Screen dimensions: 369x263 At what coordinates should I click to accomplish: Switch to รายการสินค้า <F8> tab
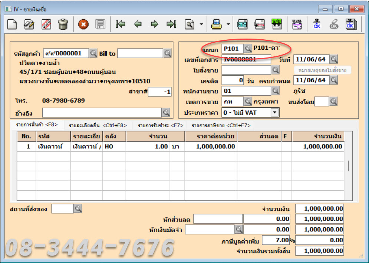click(37, 125)
